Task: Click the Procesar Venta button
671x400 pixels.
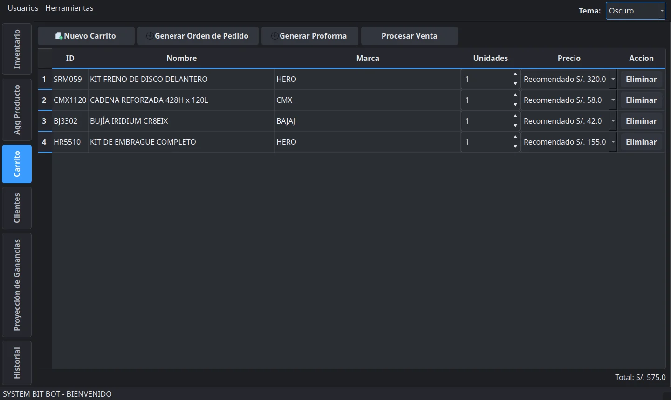Action: point(410,36)
